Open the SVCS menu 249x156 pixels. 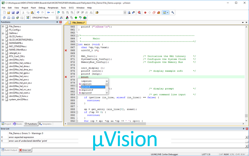(71, 8)
